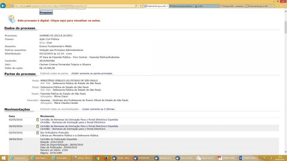Open the Windows Start menu

pyautogui.click(x=4, y=158)
